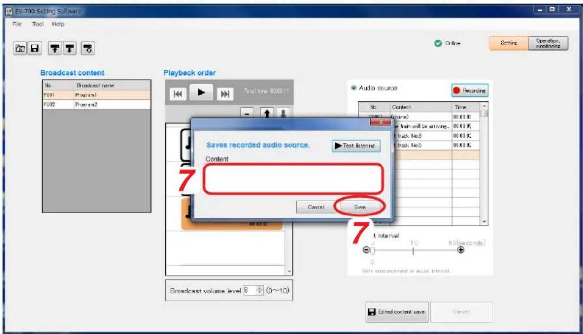Select the 'track No.3' audio row
583x334 pixels.
click(x=419, y=136)
